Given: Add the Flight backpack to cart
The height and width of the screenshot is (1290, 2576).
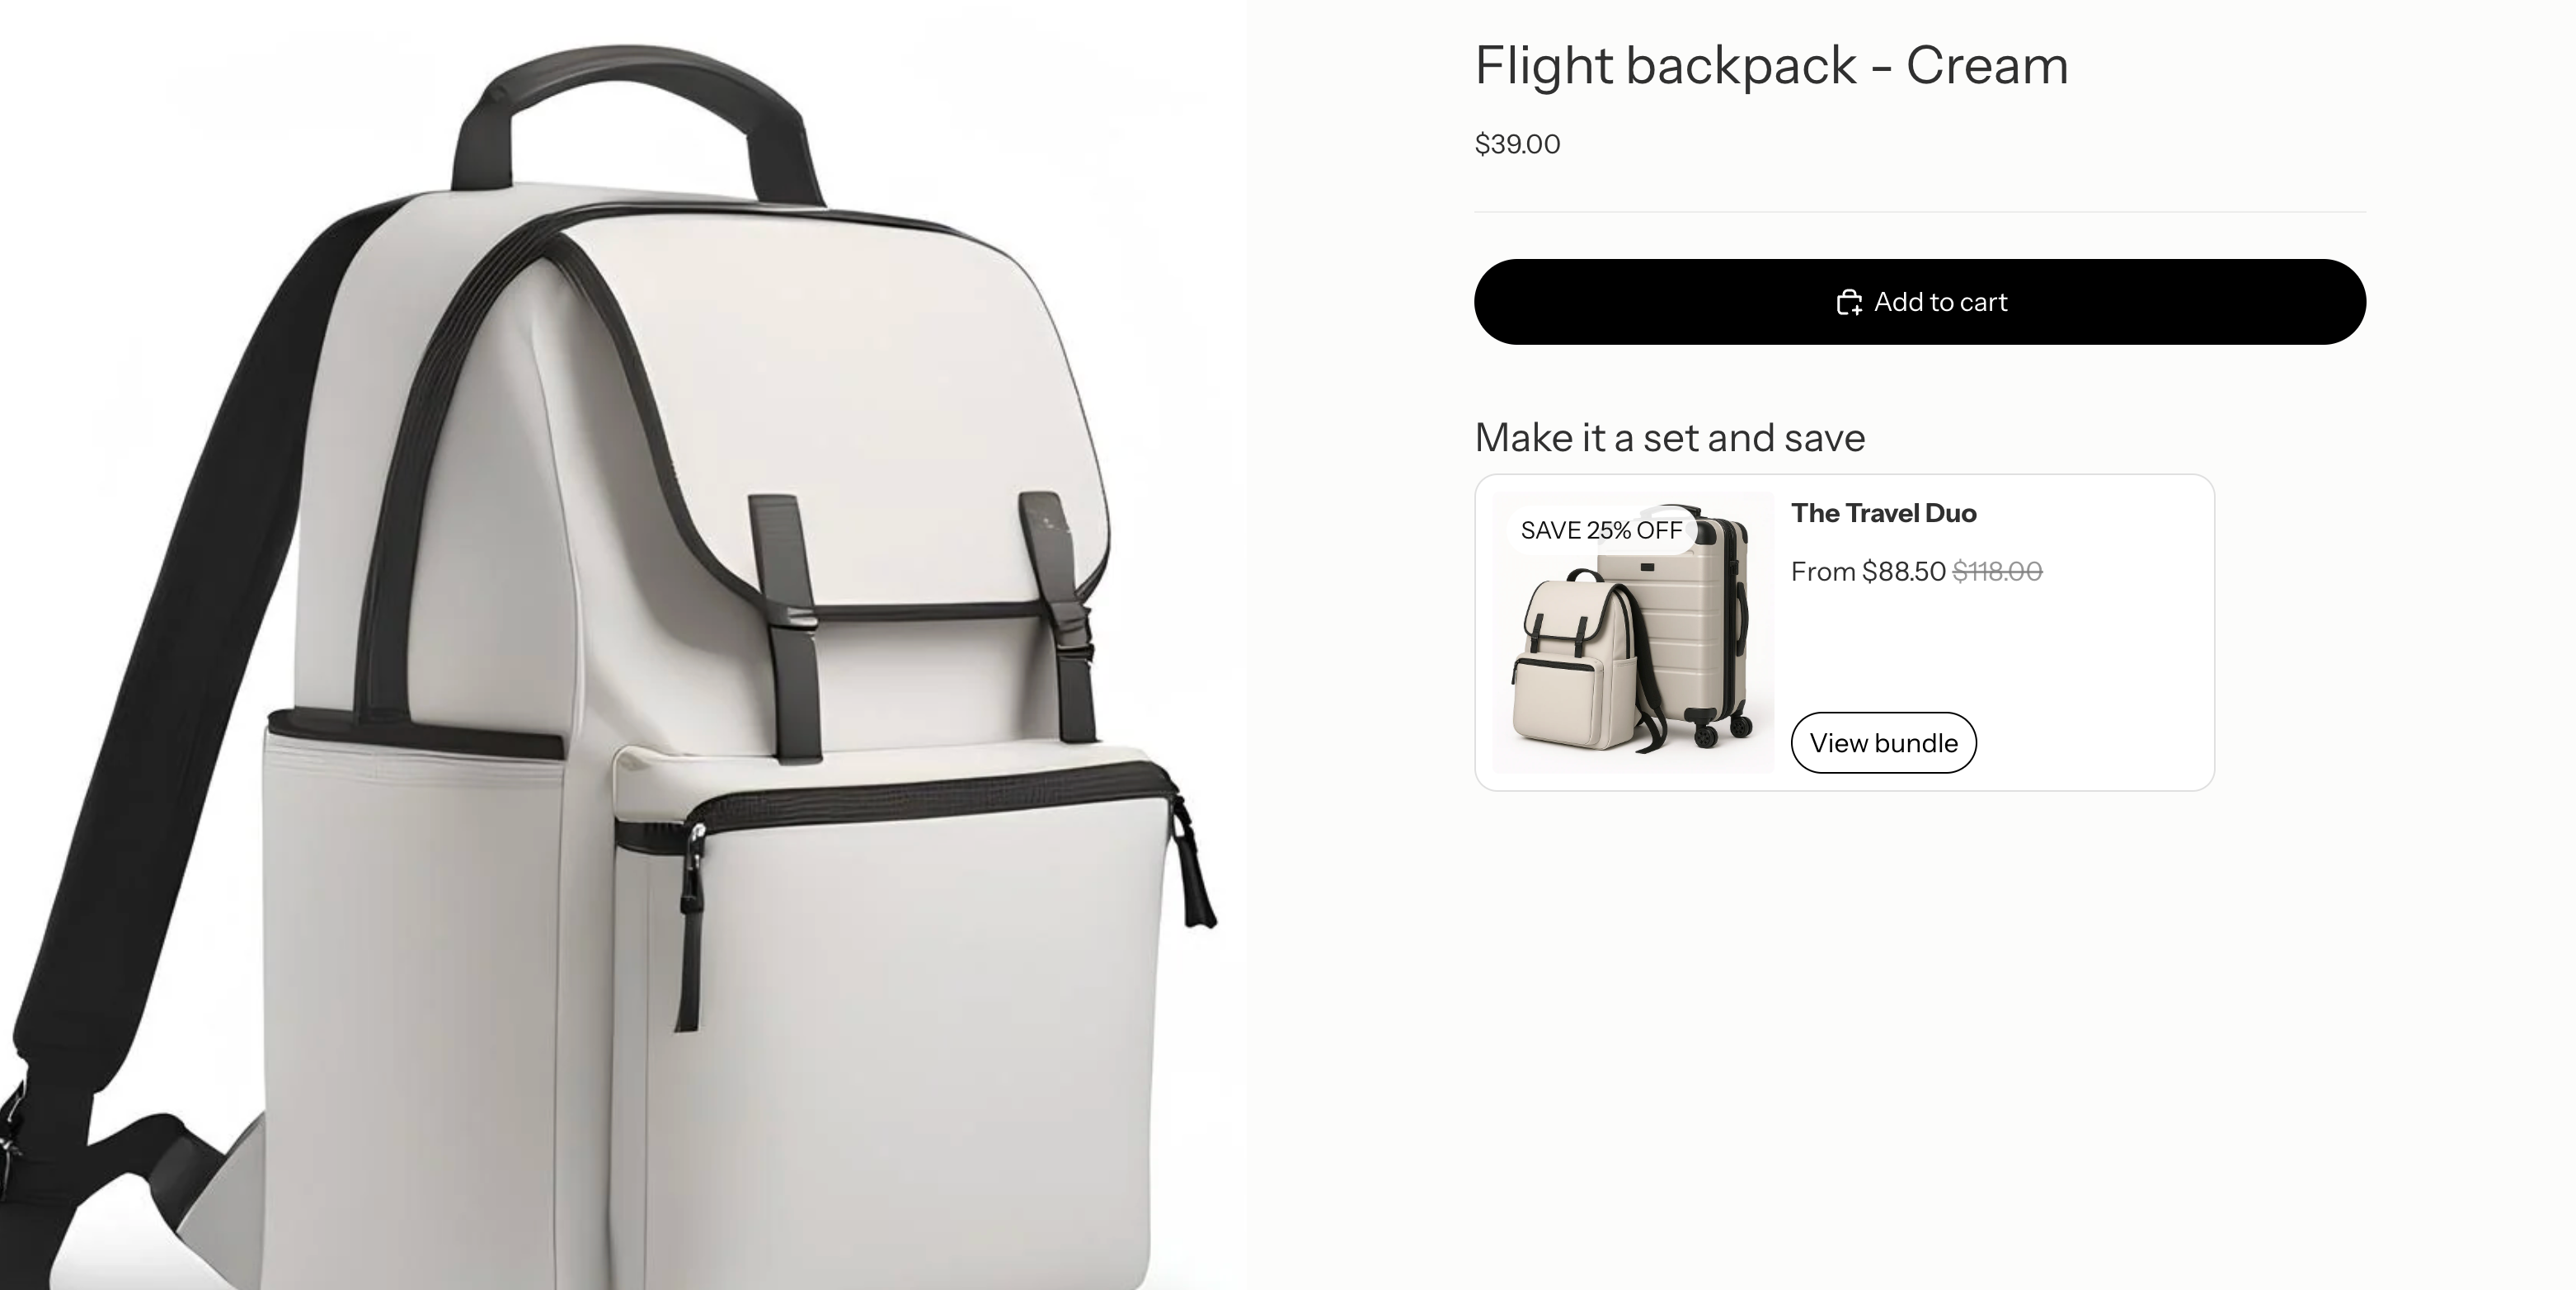Looking at the screenshot, I should coord(1919,302).
